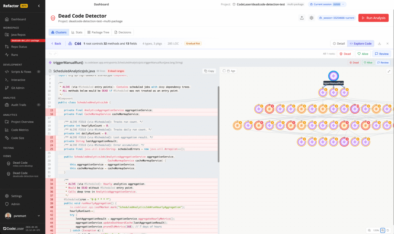Viewport: 394px width, 234px height.
Task: Switch to the Detail view
Action: point(339,43)
